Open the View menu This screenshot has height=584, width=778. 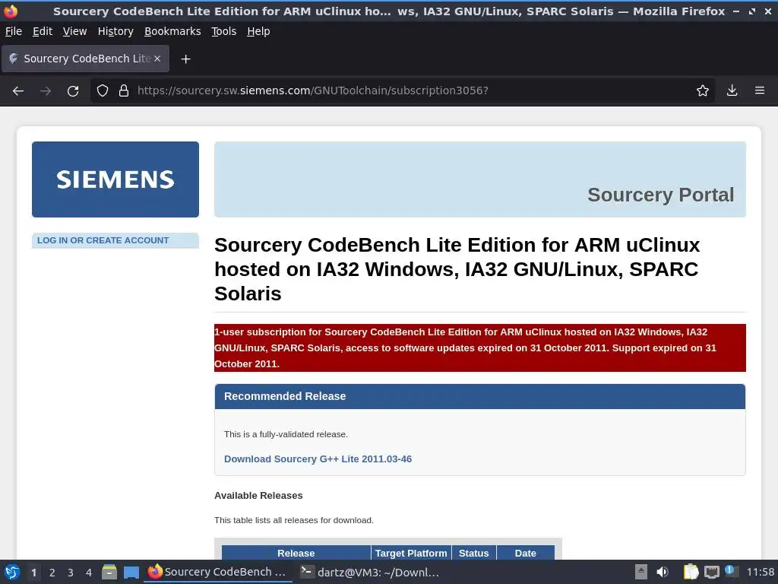(74, 31)
